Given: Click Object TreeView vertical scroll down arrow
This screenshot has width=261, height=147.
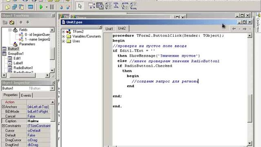Looking at the screenshot, I should coord(52,70).
